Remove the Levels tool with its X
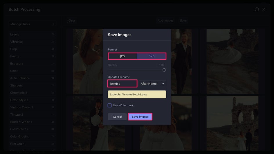Image resolution: width=274 pixels, height=154 pixels. point(53,34)
